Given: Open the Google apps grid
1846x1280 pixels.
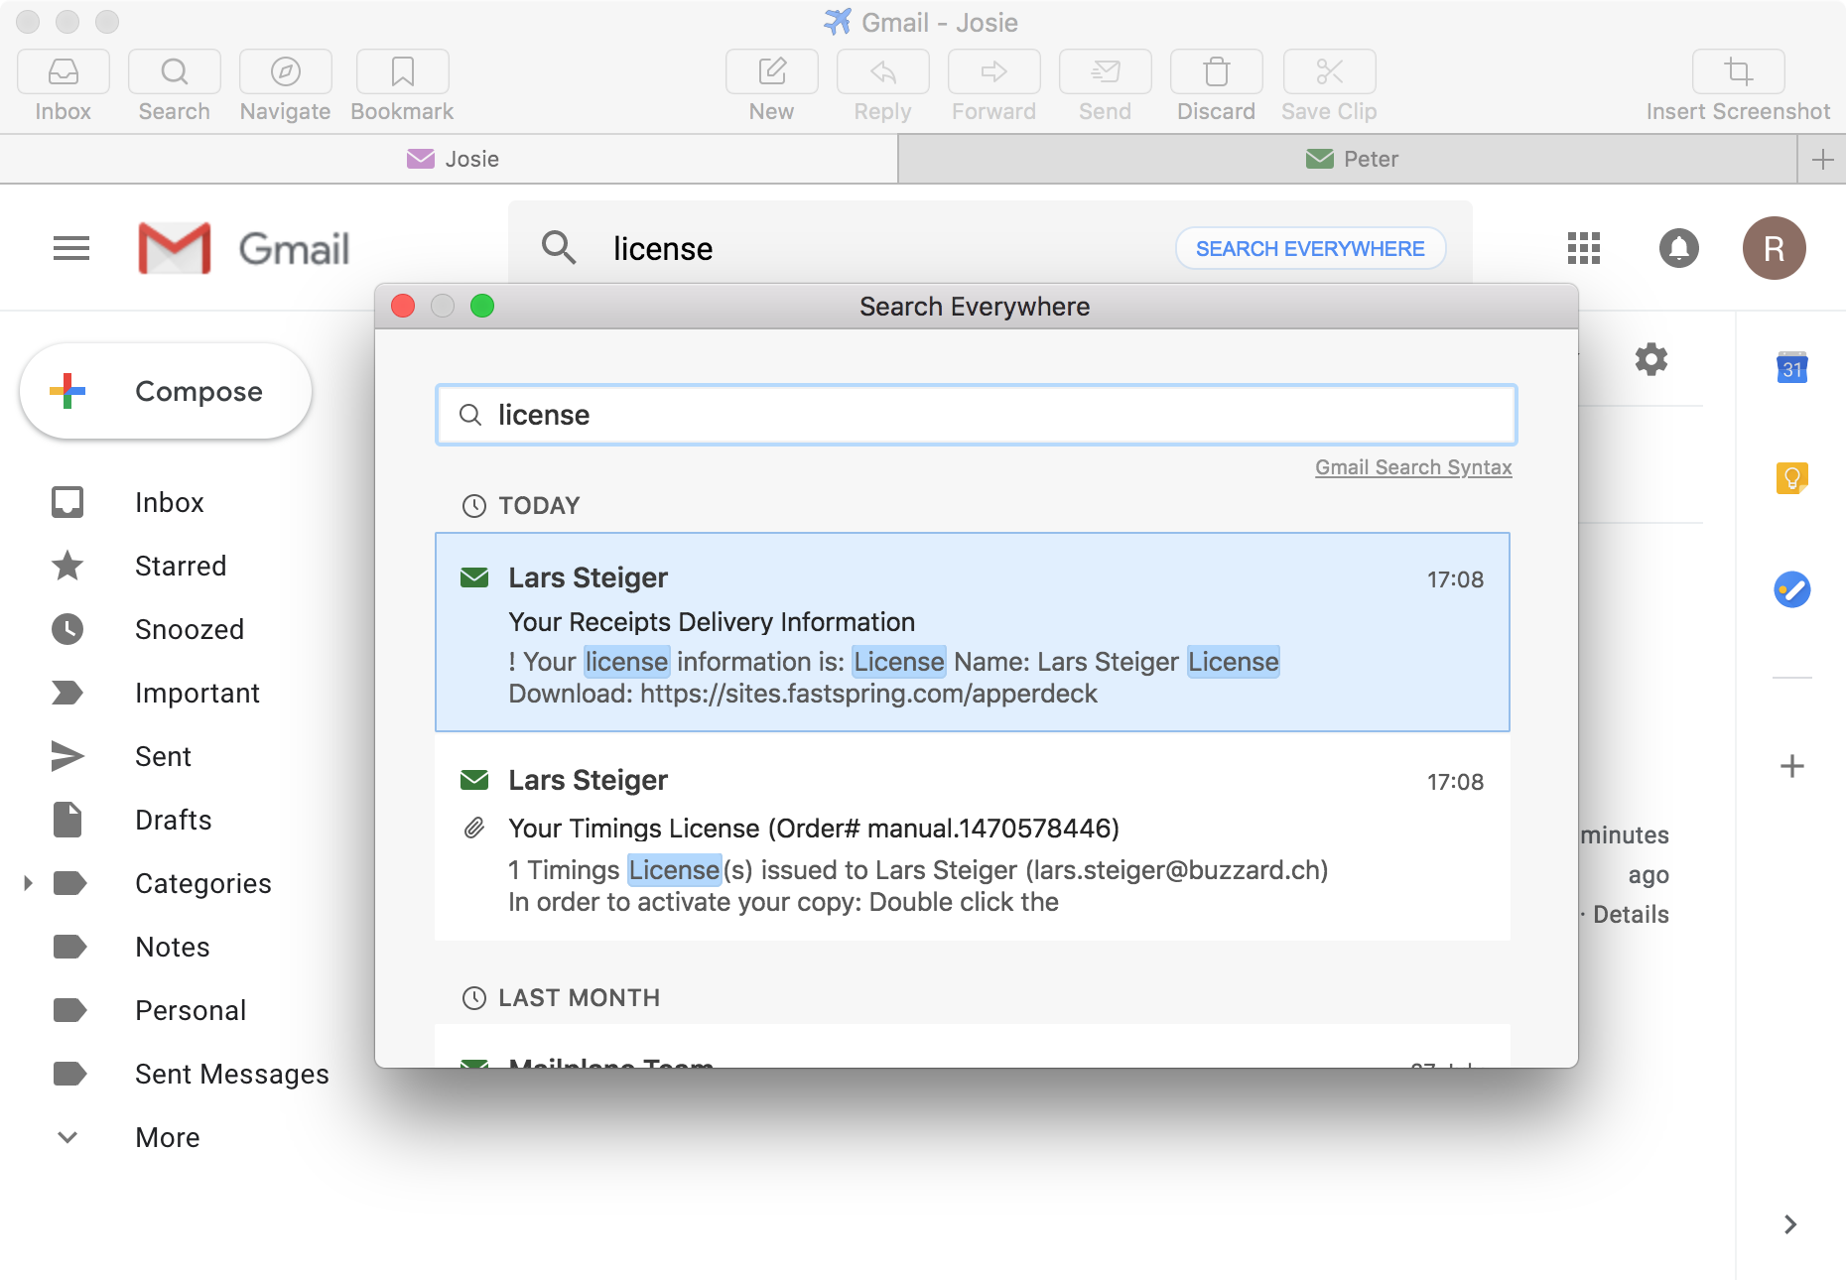Looking at the screenshot, I should click(1584, 248).
